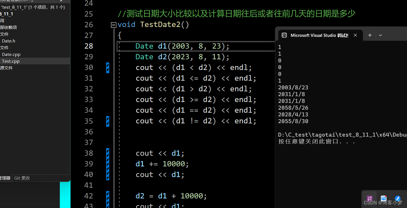Click '2055/8/30' in console output
Screen dimensions: 407x208
tap(293, 121)
